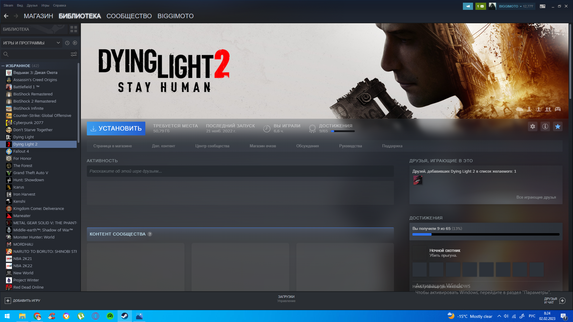Open the announcements megaphone icon
This screenshot has width=573, height=322.
pyautogui.click(x=468, y=6)
